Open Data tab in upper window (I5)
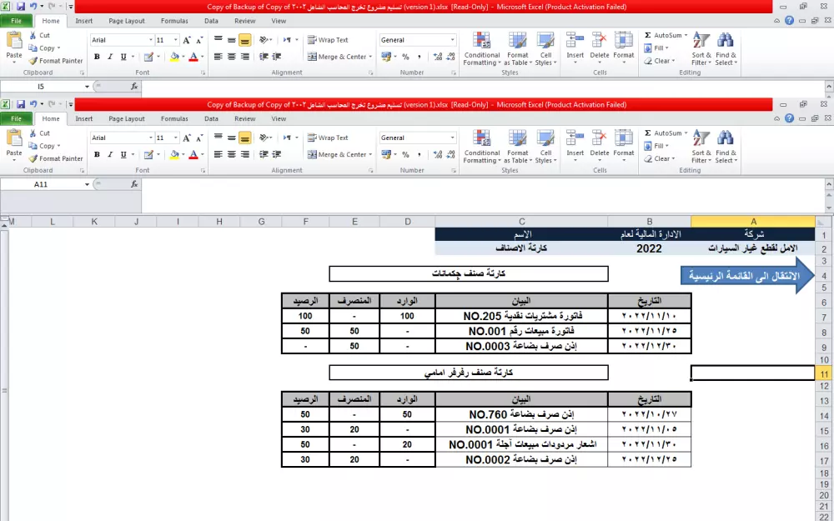This screenshot has height=521, width=834. click(211, 21)
